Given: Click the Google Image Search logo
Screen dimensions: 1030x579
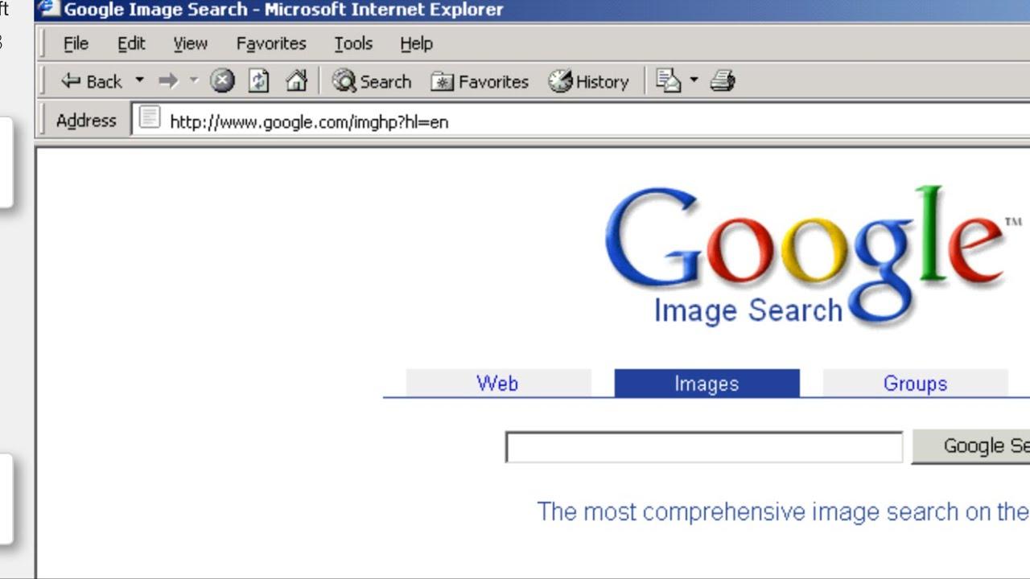Looking at the screenshot, I should click(x=813, y=256).
